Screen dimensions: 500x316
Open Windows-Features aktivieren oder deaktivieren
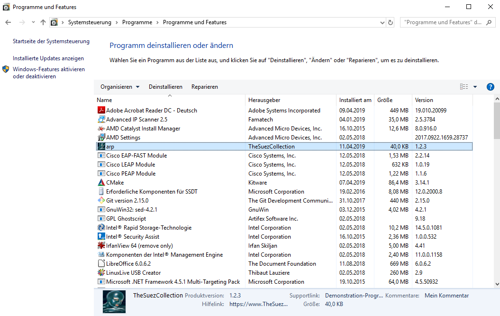[49, 73]
